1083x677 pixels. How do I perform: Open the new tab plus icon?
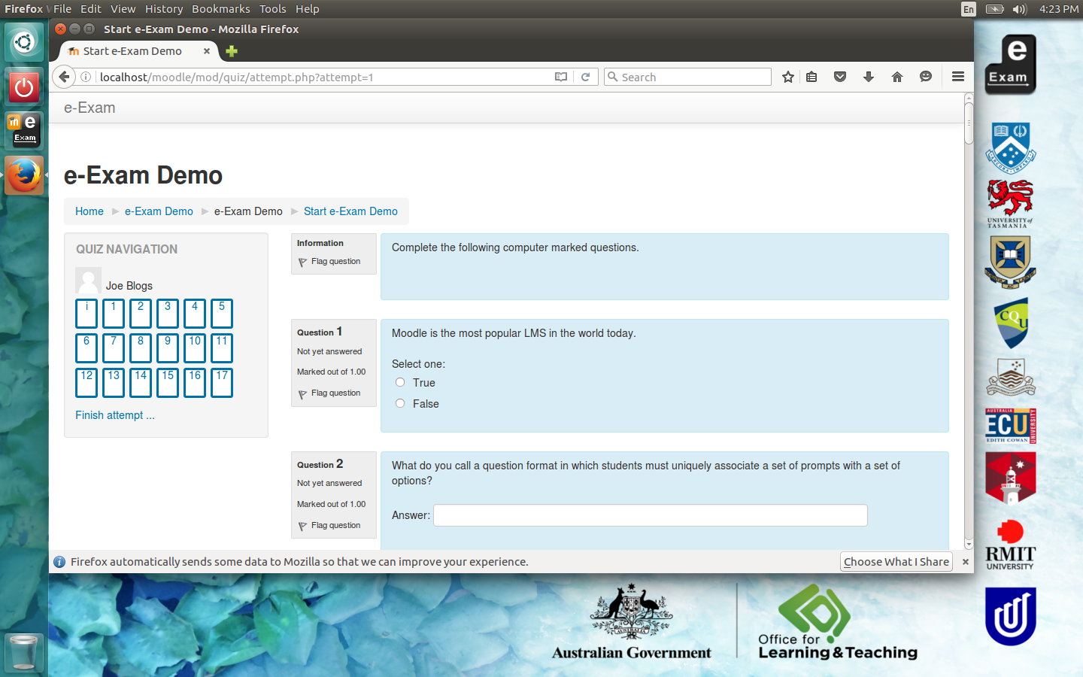[x=232, y=51]
